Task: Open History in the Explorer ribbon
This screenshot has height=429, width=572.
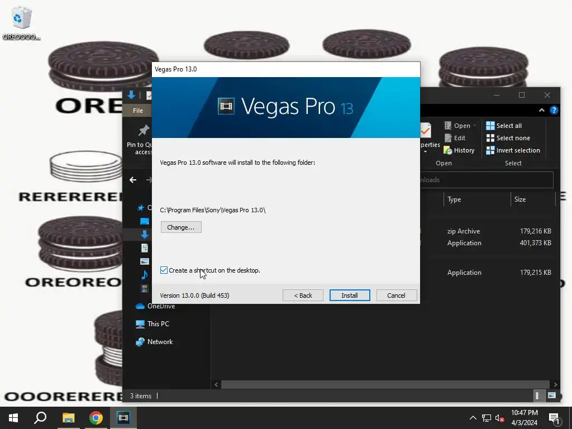Action: click(x=459, y=150)
